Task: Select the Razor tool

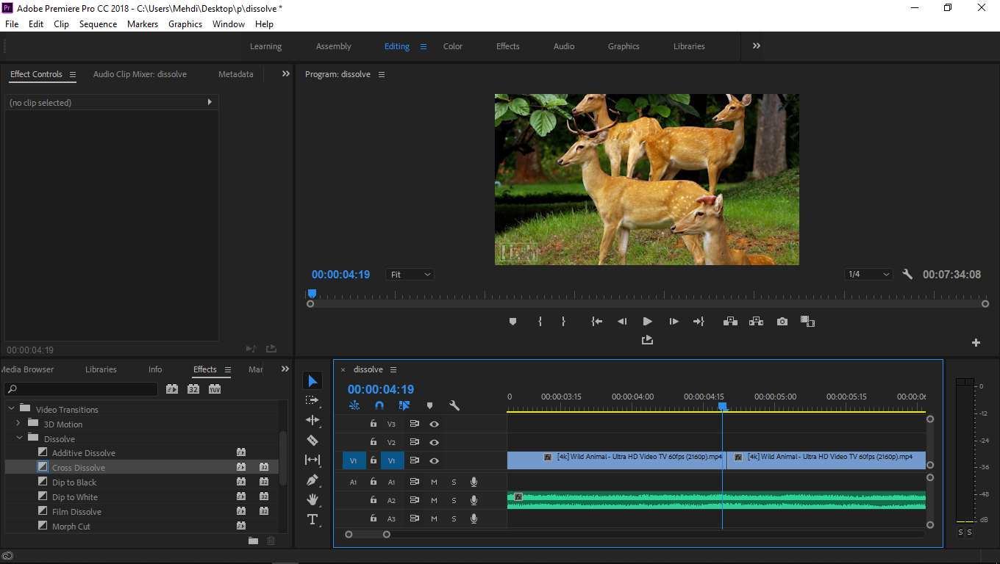Action: coord(312,440)
